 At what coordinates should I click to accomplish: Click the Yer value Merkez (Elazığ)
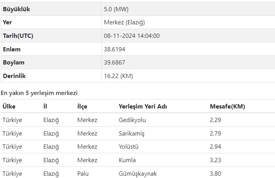point(124,22)
